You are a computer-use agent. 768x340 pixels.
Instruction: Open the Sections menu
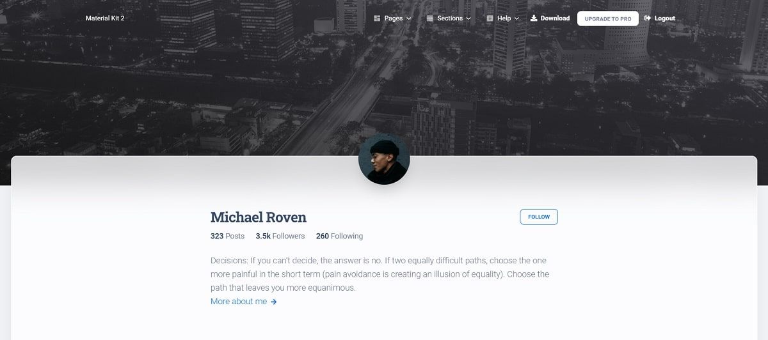tap(449, 19)
